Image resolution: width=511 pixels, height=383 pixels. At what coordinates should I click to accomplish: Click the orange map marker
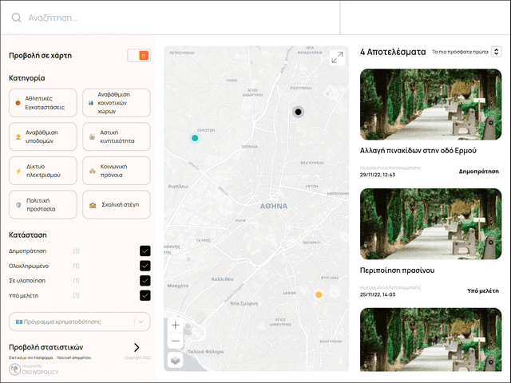click(x=319, y=294)
